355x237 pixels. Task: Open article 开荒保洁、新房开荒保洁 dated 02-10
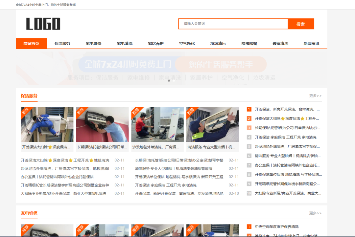coord(179,194)
